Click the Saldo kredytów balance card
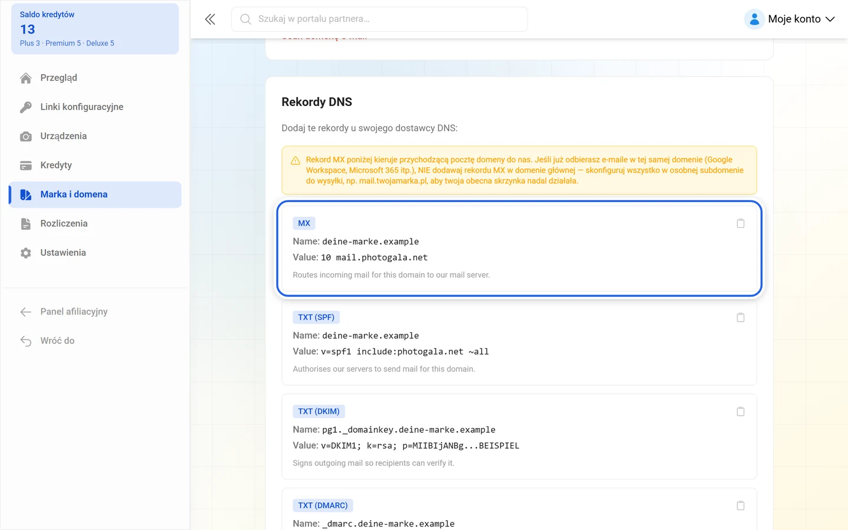848x530 pixels. pos(95,29)
